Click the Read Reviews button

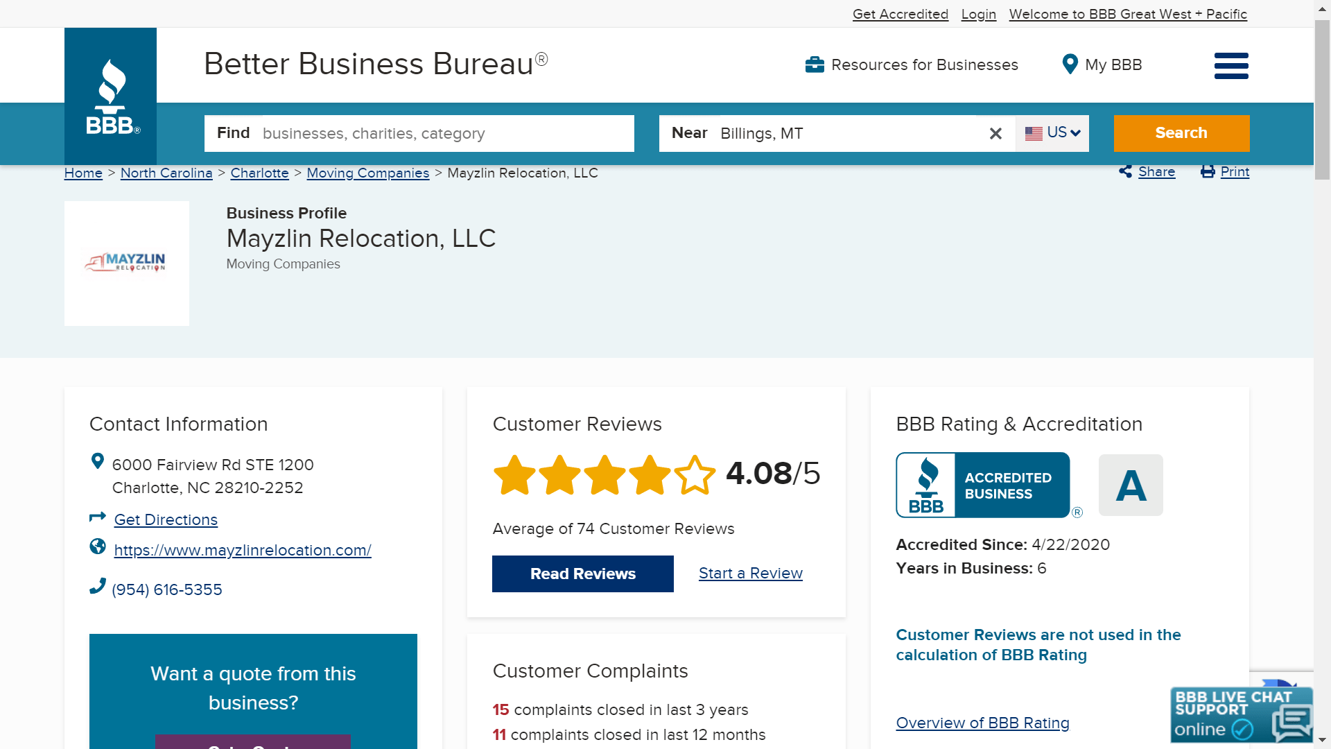(583, 574)
